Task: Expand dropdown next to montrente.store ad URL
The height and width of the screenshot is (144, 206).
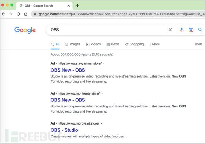Action: (102, 93)
